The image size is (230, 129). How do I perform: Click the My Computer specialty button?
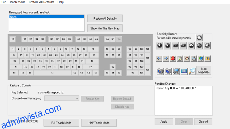point(176,71)
